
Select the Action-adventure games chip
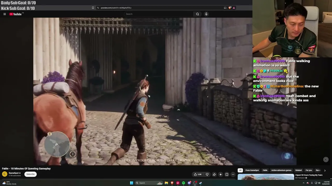(x=281, y=170)
